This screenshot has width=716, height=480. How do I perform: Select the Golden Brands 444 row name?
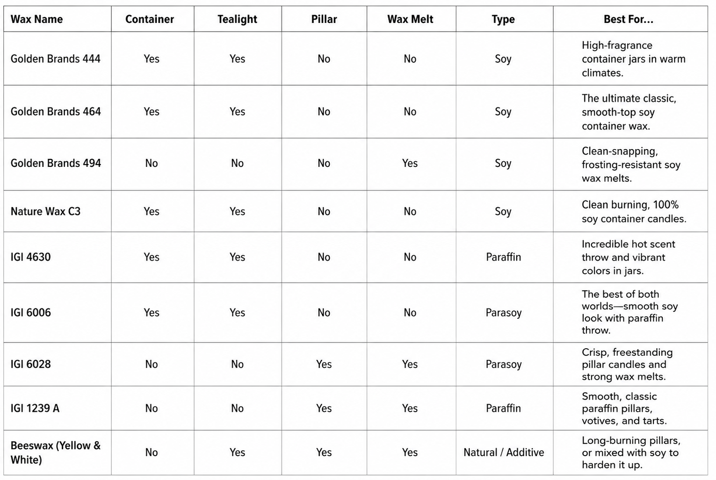[56, 59]
